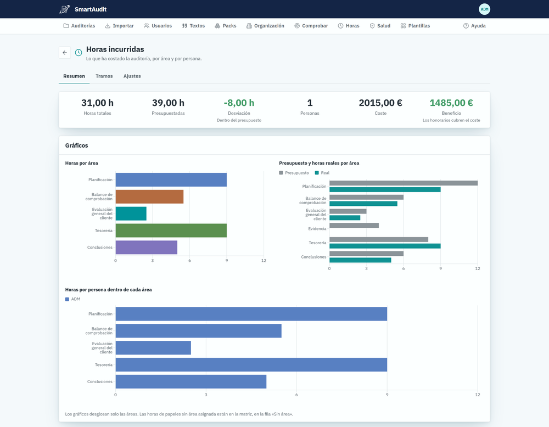Toggle the ADM legend series
The image size is (549, 427).
[x=73, y=299]
